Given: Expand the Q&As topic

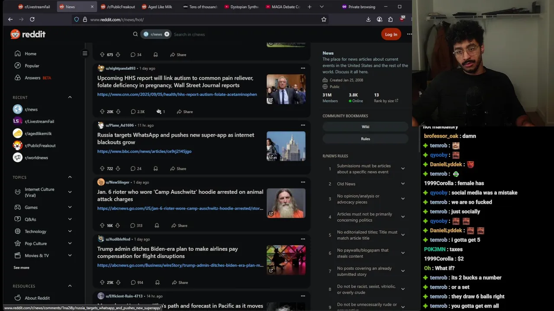Looking at the screenshot, I should (70, 219).
